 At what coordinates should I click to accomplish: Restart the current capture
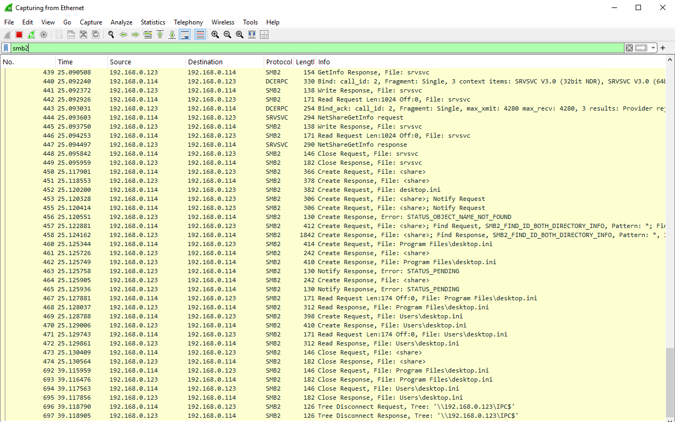coord(31,35)
